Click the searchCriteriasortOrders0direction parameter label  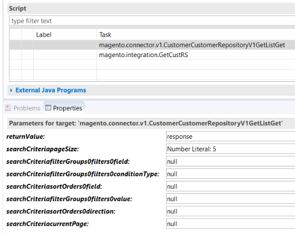pyautogui.click(x=61, y=211)
